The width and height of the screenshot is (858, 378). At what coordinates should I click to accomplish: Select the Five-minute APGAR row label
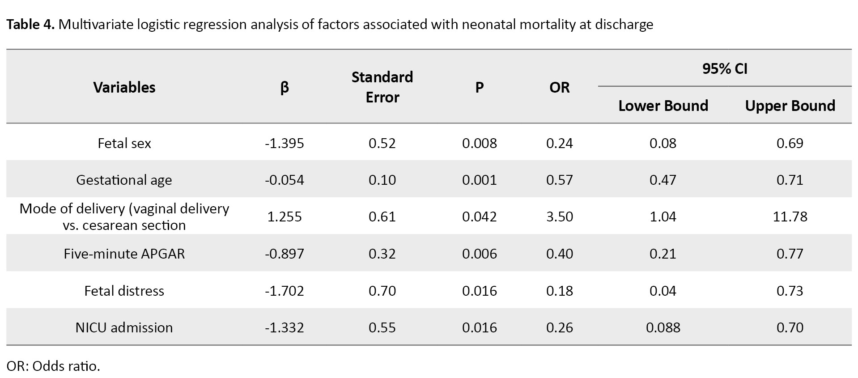point(124,254)
